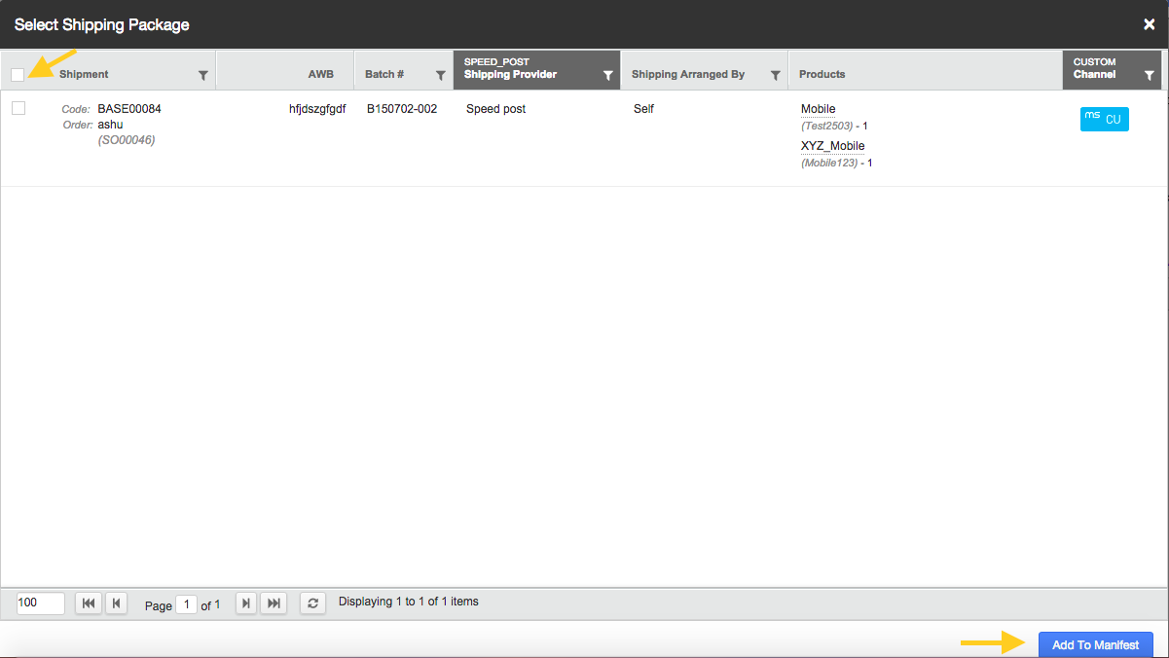Sort by the Shipment column header

(84, 74)
